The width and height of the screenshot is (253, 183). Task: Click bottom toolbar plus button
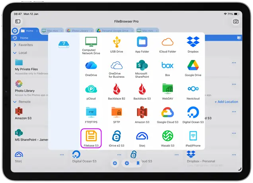pos(115,164)
